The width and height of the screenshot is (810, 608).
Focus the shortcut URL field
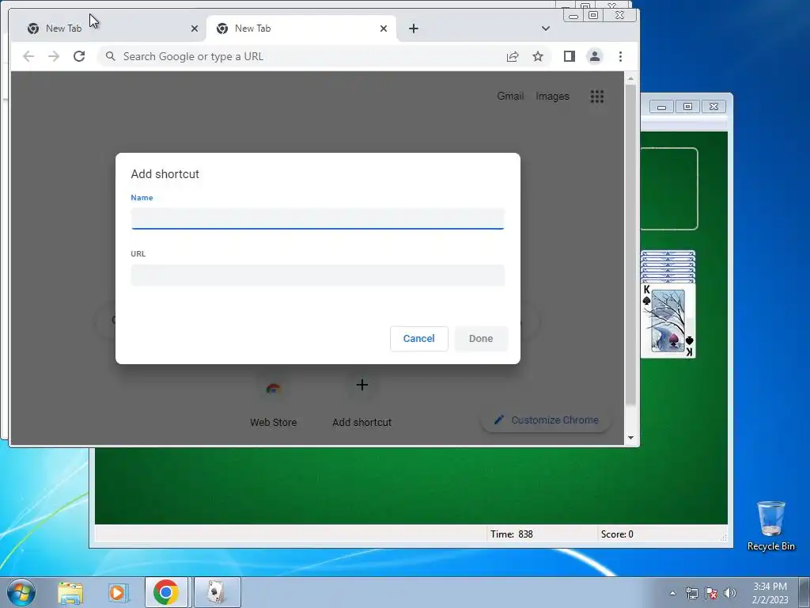pos(318,275)
